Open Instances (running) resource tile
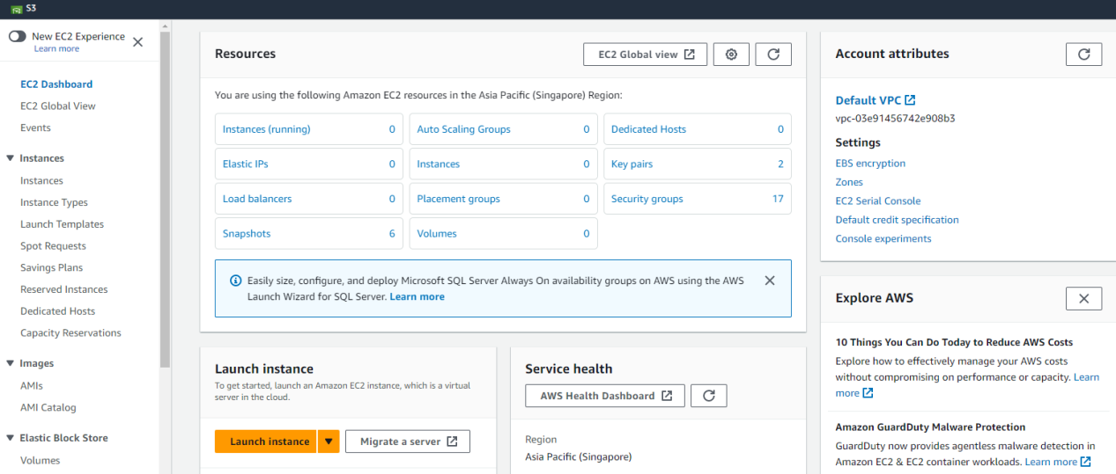The height and width of the screenshot is (474, 1116). click(309, 129)
